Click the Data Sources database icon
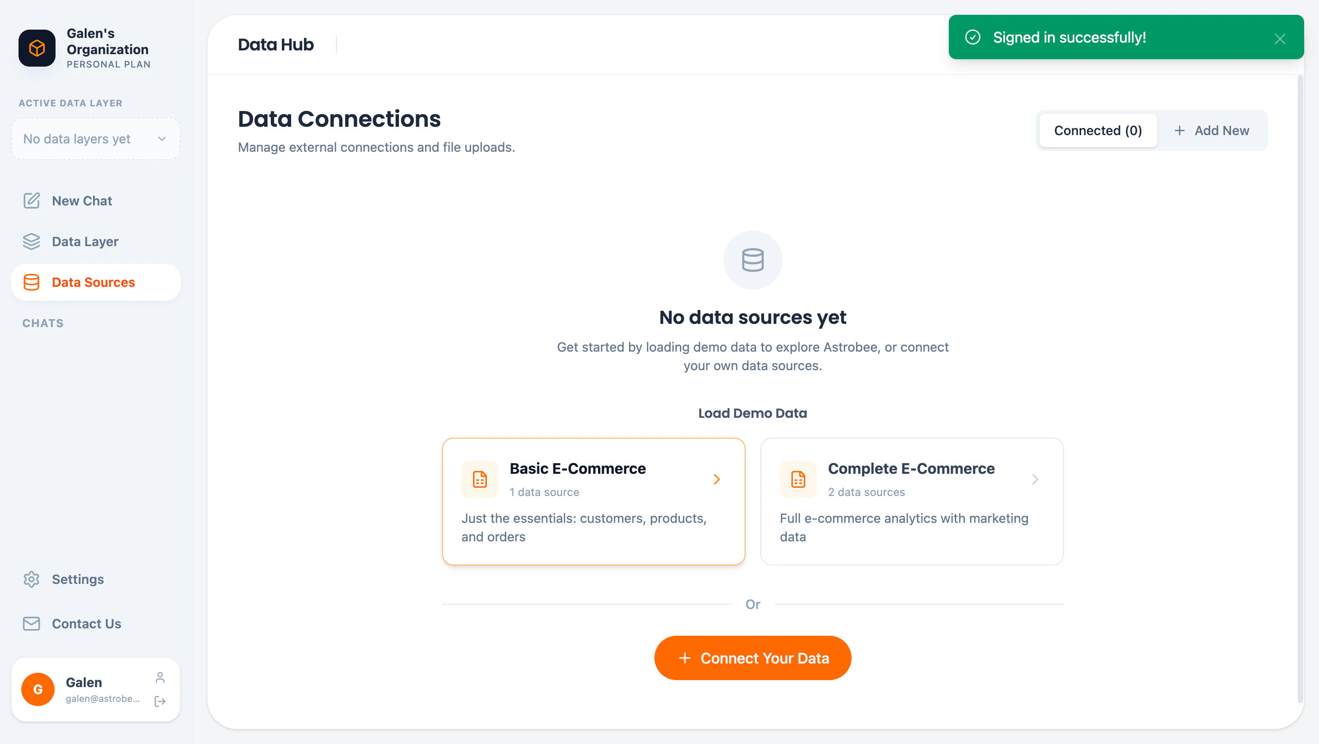This screenshot has width=1319, height=744. point(32,282)
